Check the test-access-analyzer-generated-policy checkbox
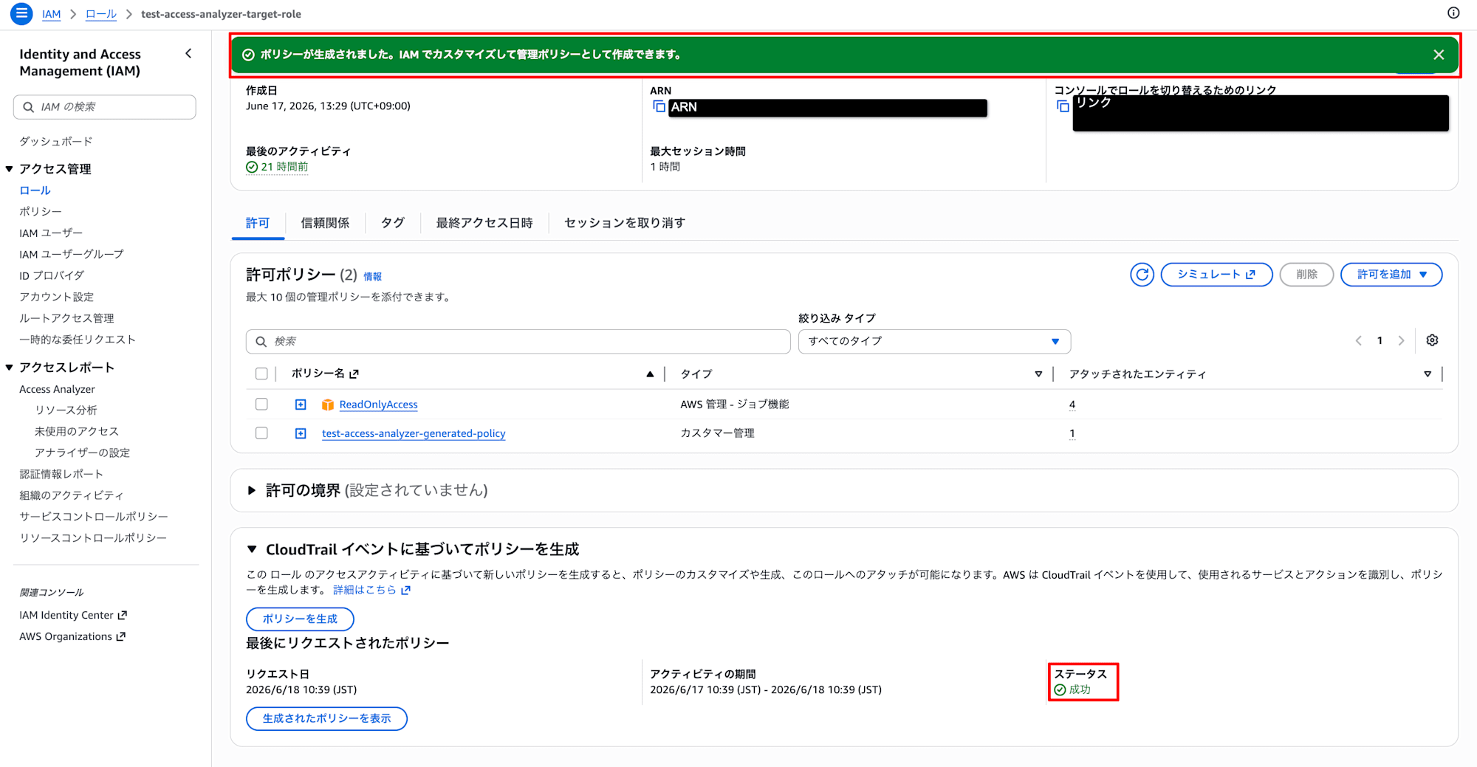This screenshot has height=767, width=1477. click(x=261, y=433)
